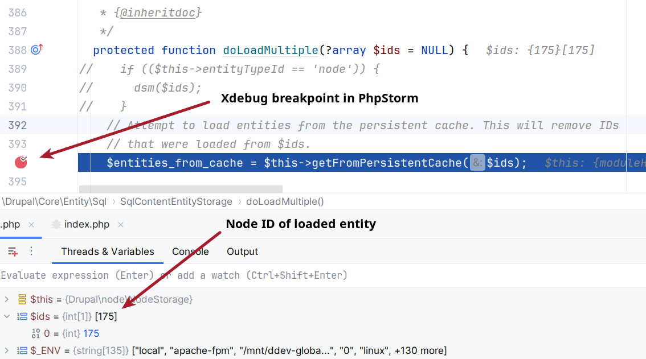Click the integer icon beside 0 = {int} 175
The image size is (646, 359).
click(36, 333)
